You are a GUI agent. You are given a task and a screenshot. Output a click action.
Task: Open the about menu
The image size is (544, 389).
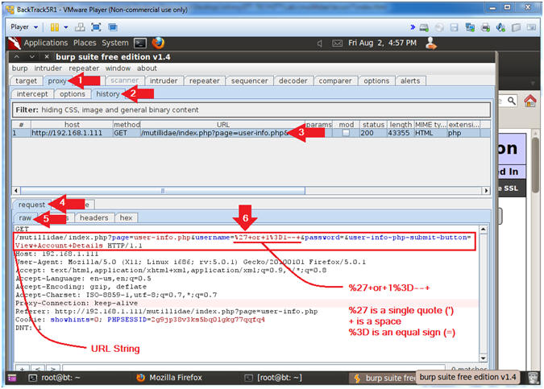coord(147,68)
